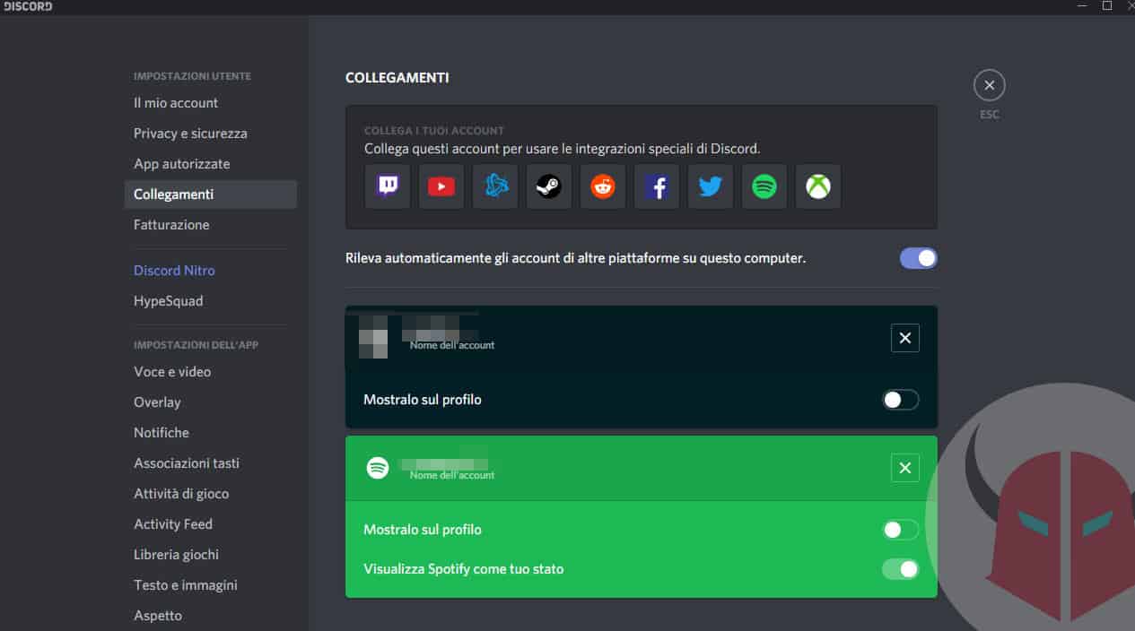Maximize the Discord window
This screenshot has height=631, width=1135.
[x=1107, y=6]
